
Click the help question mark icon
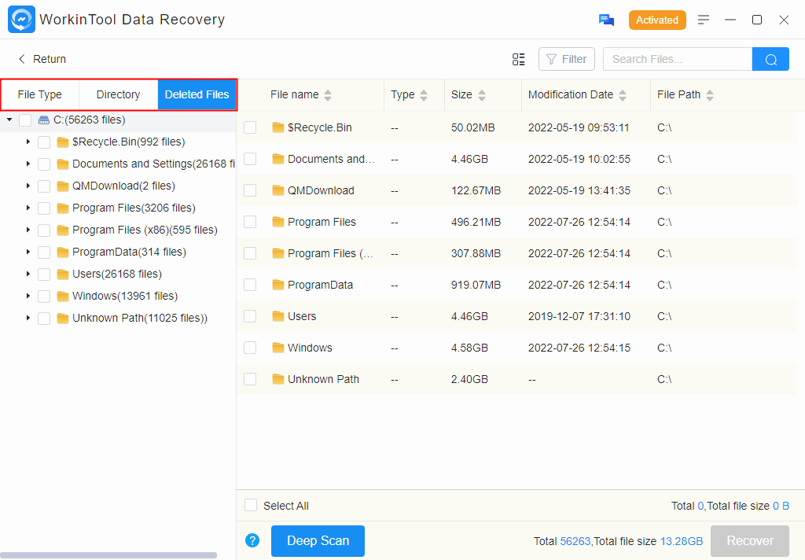click(x=252, y=540)
